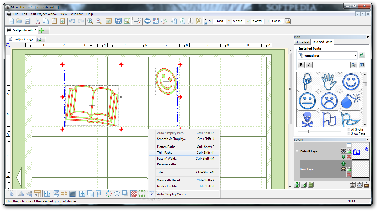Choose Thin Paths from the context menu

point(184,153)
